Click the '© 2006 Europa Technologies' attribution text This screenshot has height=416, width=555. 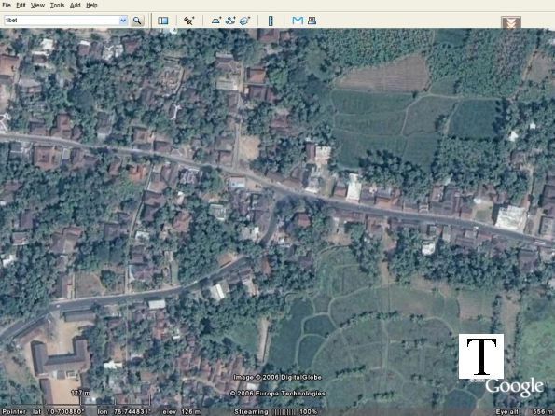click(x=278, y=394)
